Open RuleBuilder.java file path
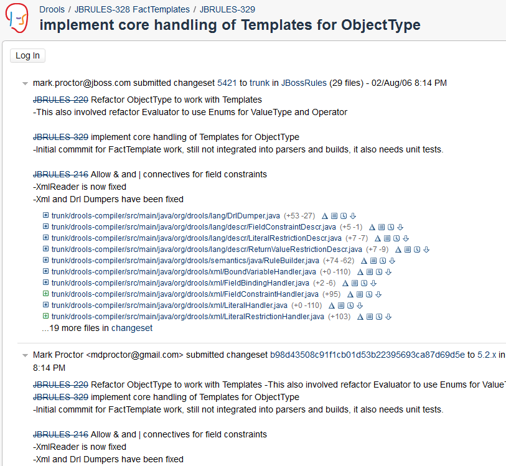The image size is (506, 466). coord(185,261)
